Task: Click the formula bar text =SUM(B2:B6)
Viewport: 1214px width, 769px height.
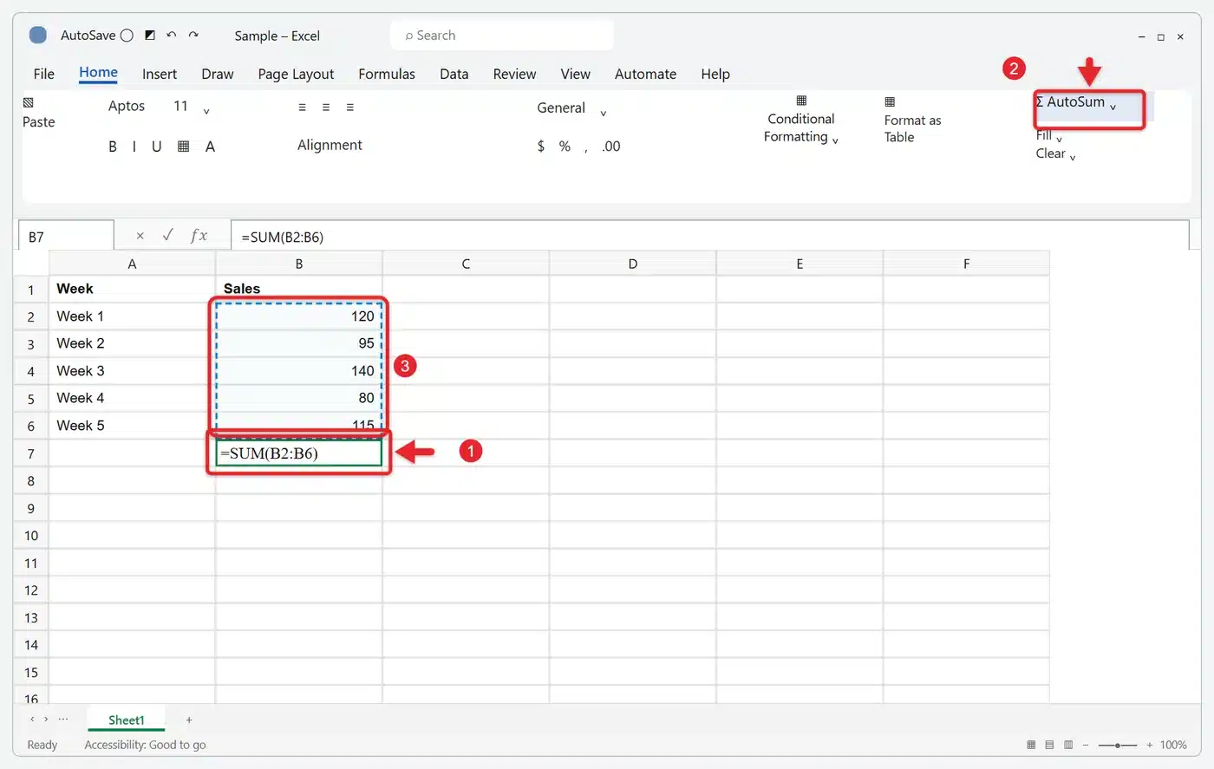Action: click(x=283, y=237)
